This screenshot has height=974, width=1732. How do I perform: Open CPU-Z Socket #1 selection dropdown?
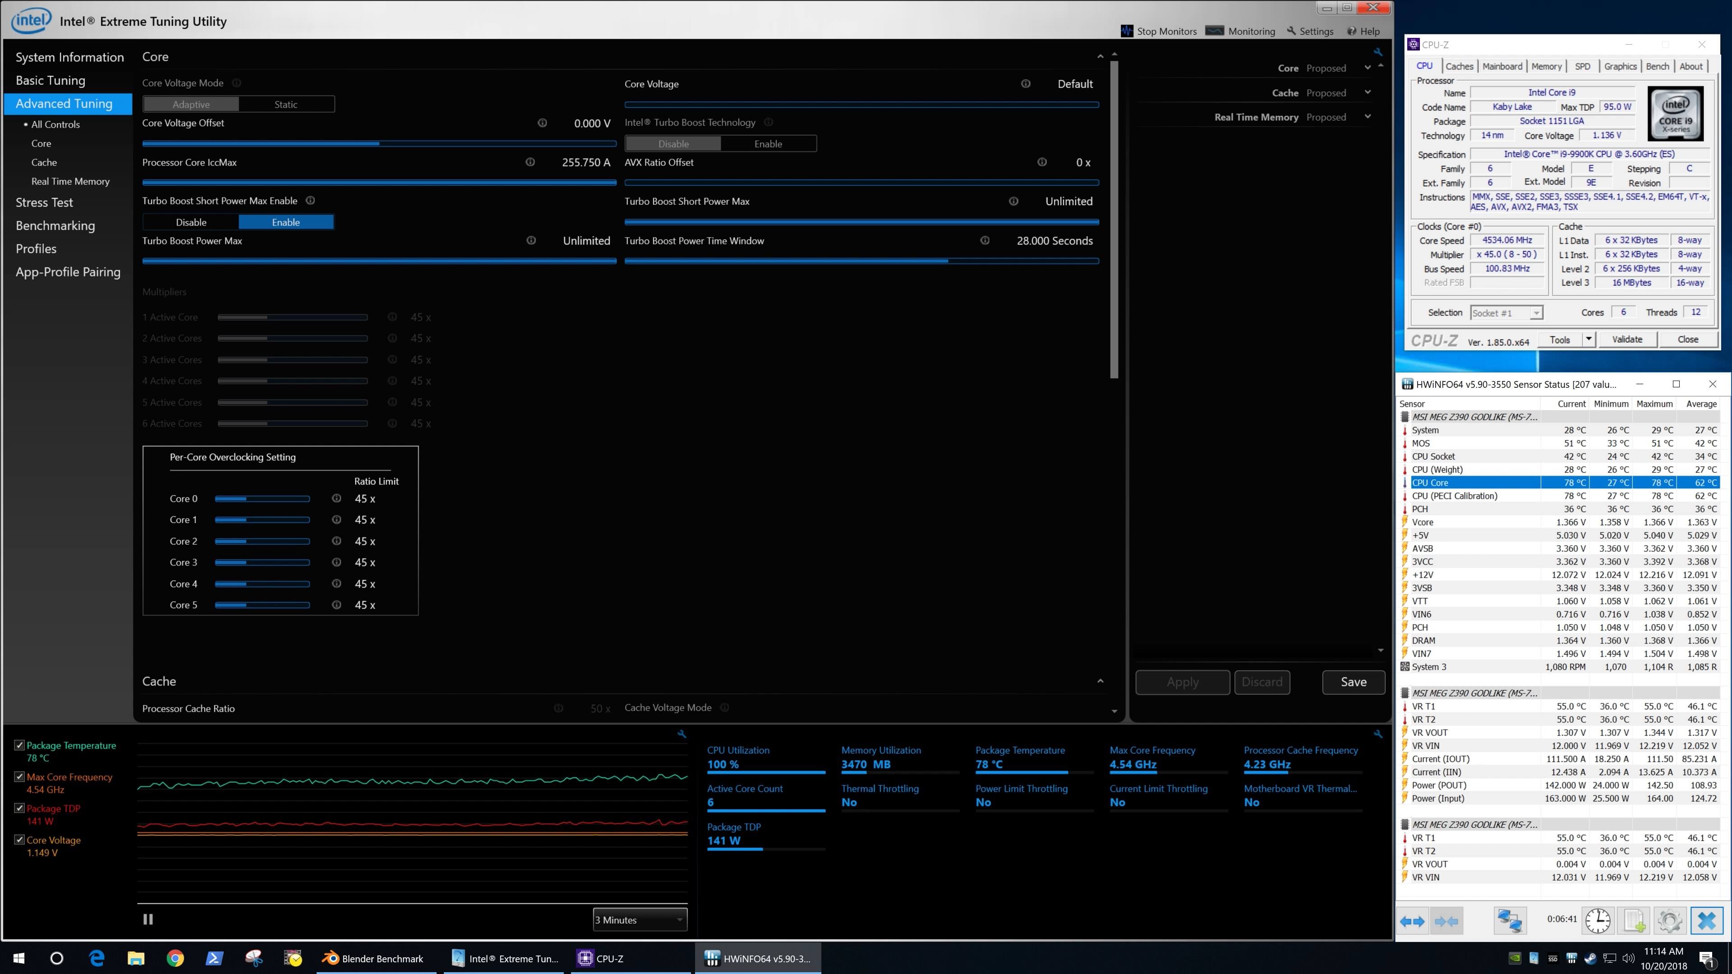(1506, 312)
